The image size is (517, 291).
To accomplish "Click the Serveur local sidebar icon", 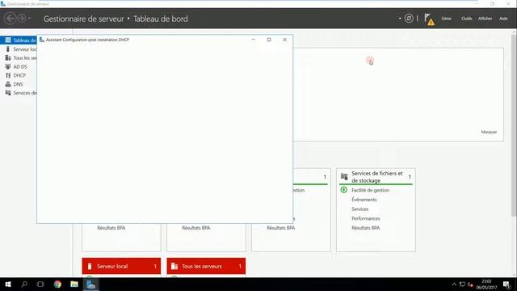I will click(x=8, y=49).
